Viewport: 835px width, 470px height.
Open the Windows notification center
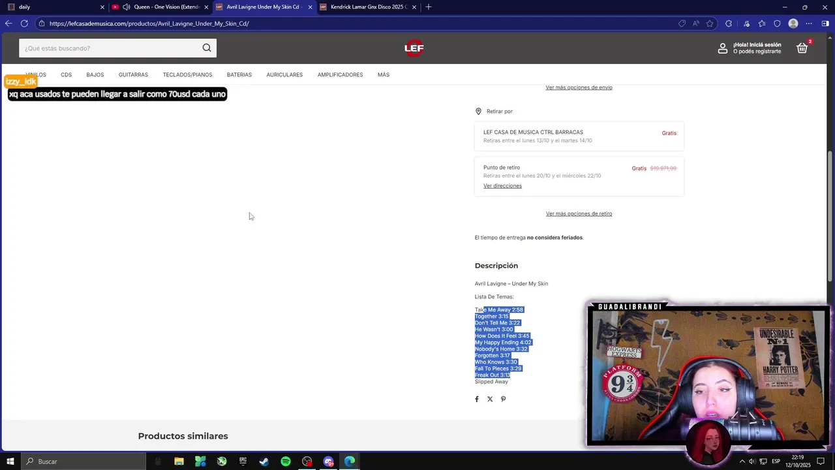coord(821,462)
